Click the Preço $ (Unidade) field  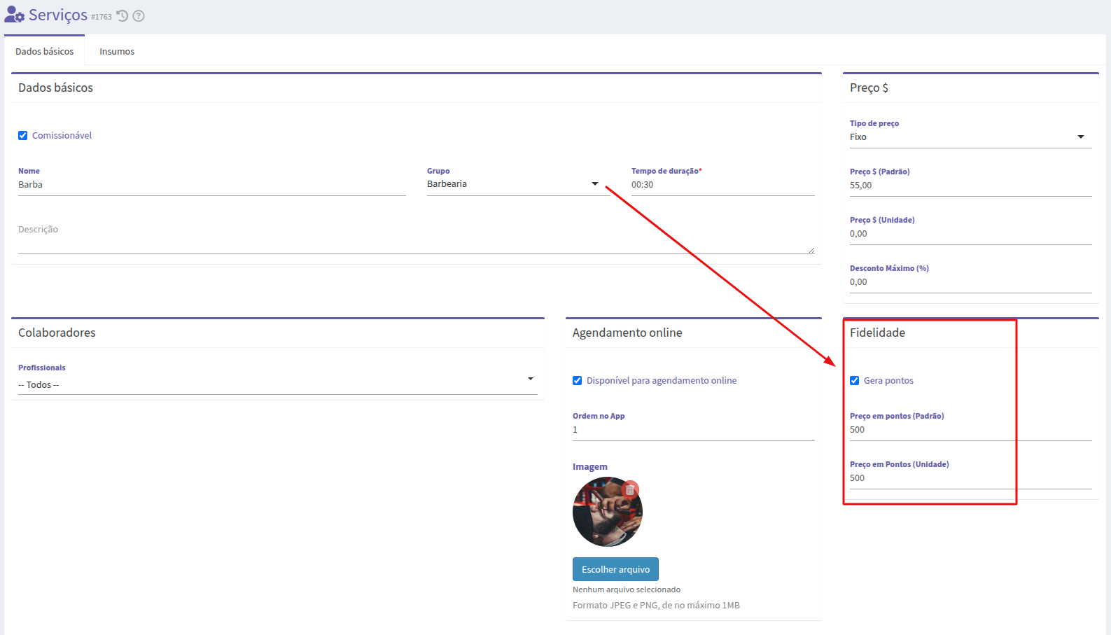(970, 234)
